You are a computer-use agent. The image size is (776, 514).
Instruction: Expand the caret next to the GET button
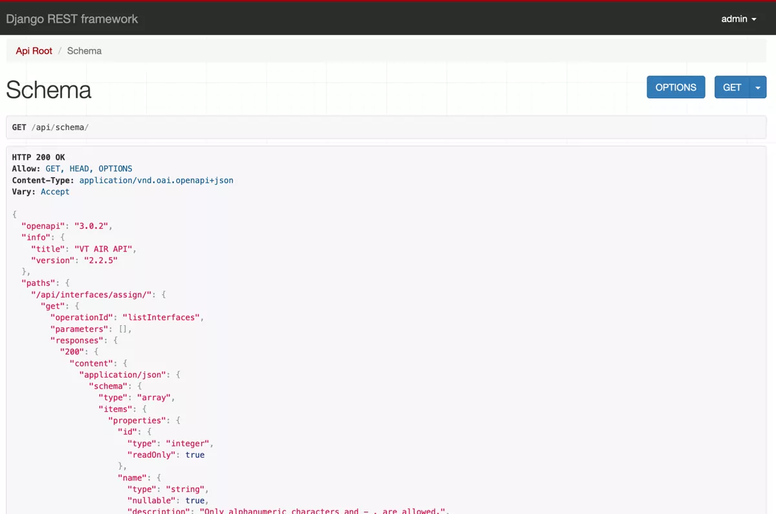pyautogui.click(x=758, y=87)
